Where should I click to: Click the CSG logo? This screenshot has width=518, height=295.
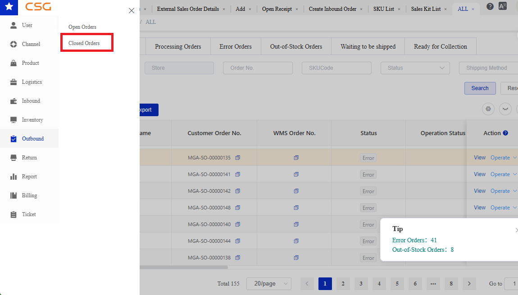(38, 6)
